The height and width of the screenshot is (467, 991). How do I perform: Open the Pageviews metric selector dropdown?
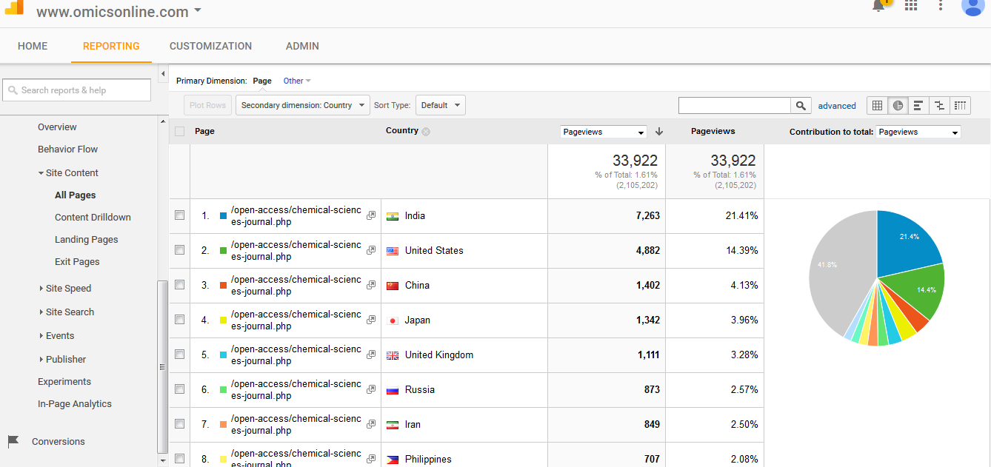point(604,132)
